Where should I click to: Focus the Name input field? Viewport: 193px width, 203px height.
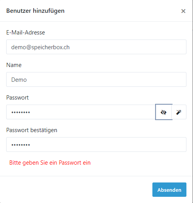(96, 79)
